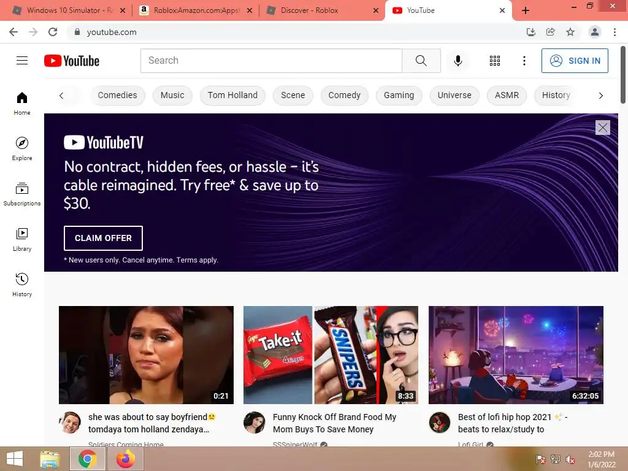Select the Universe chip

pyautogui.click(x=454, y=95)
